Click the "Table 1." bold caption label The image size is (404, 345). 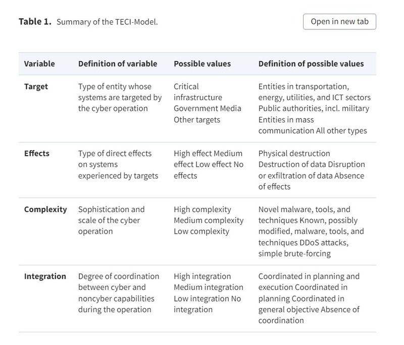35,22
